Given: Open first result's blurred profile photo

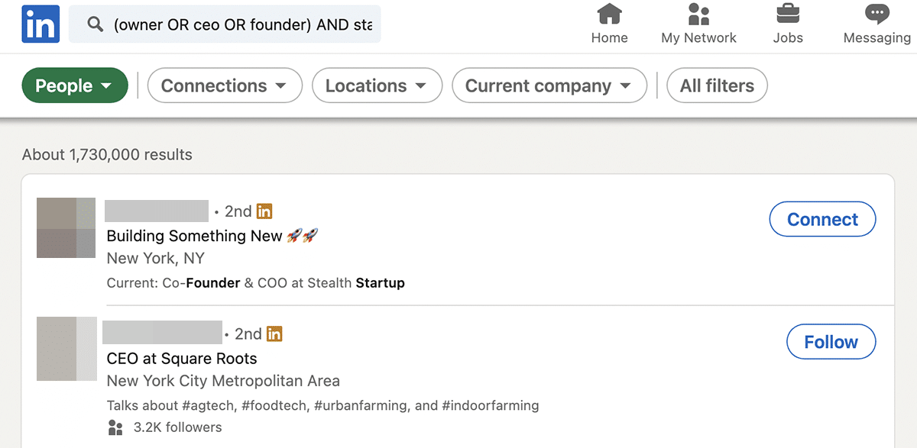Looking at the screenshot, I should 66,227.
